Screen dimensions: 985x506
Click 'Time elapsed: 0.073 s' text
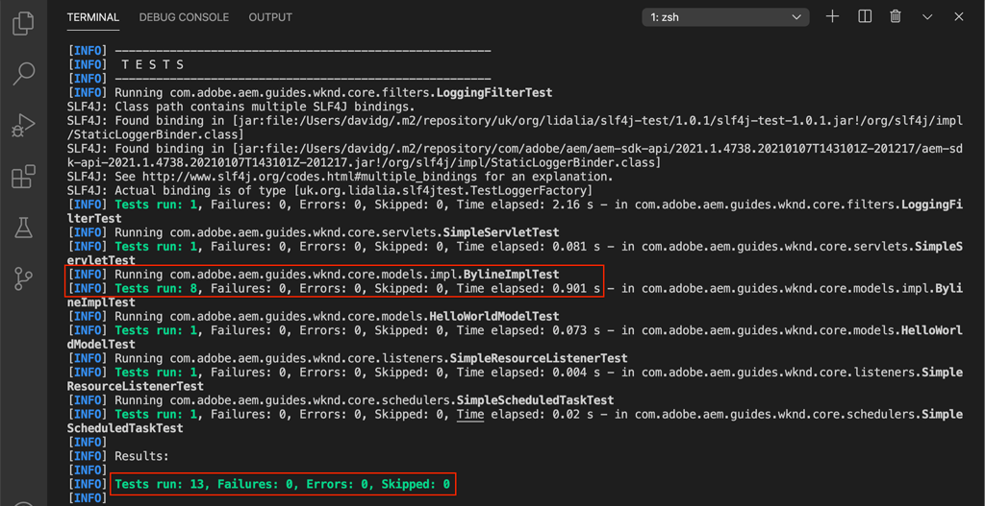tap(529, 330)
